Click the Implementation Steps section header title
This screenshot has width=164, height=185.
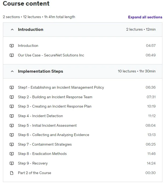(40, 71)
